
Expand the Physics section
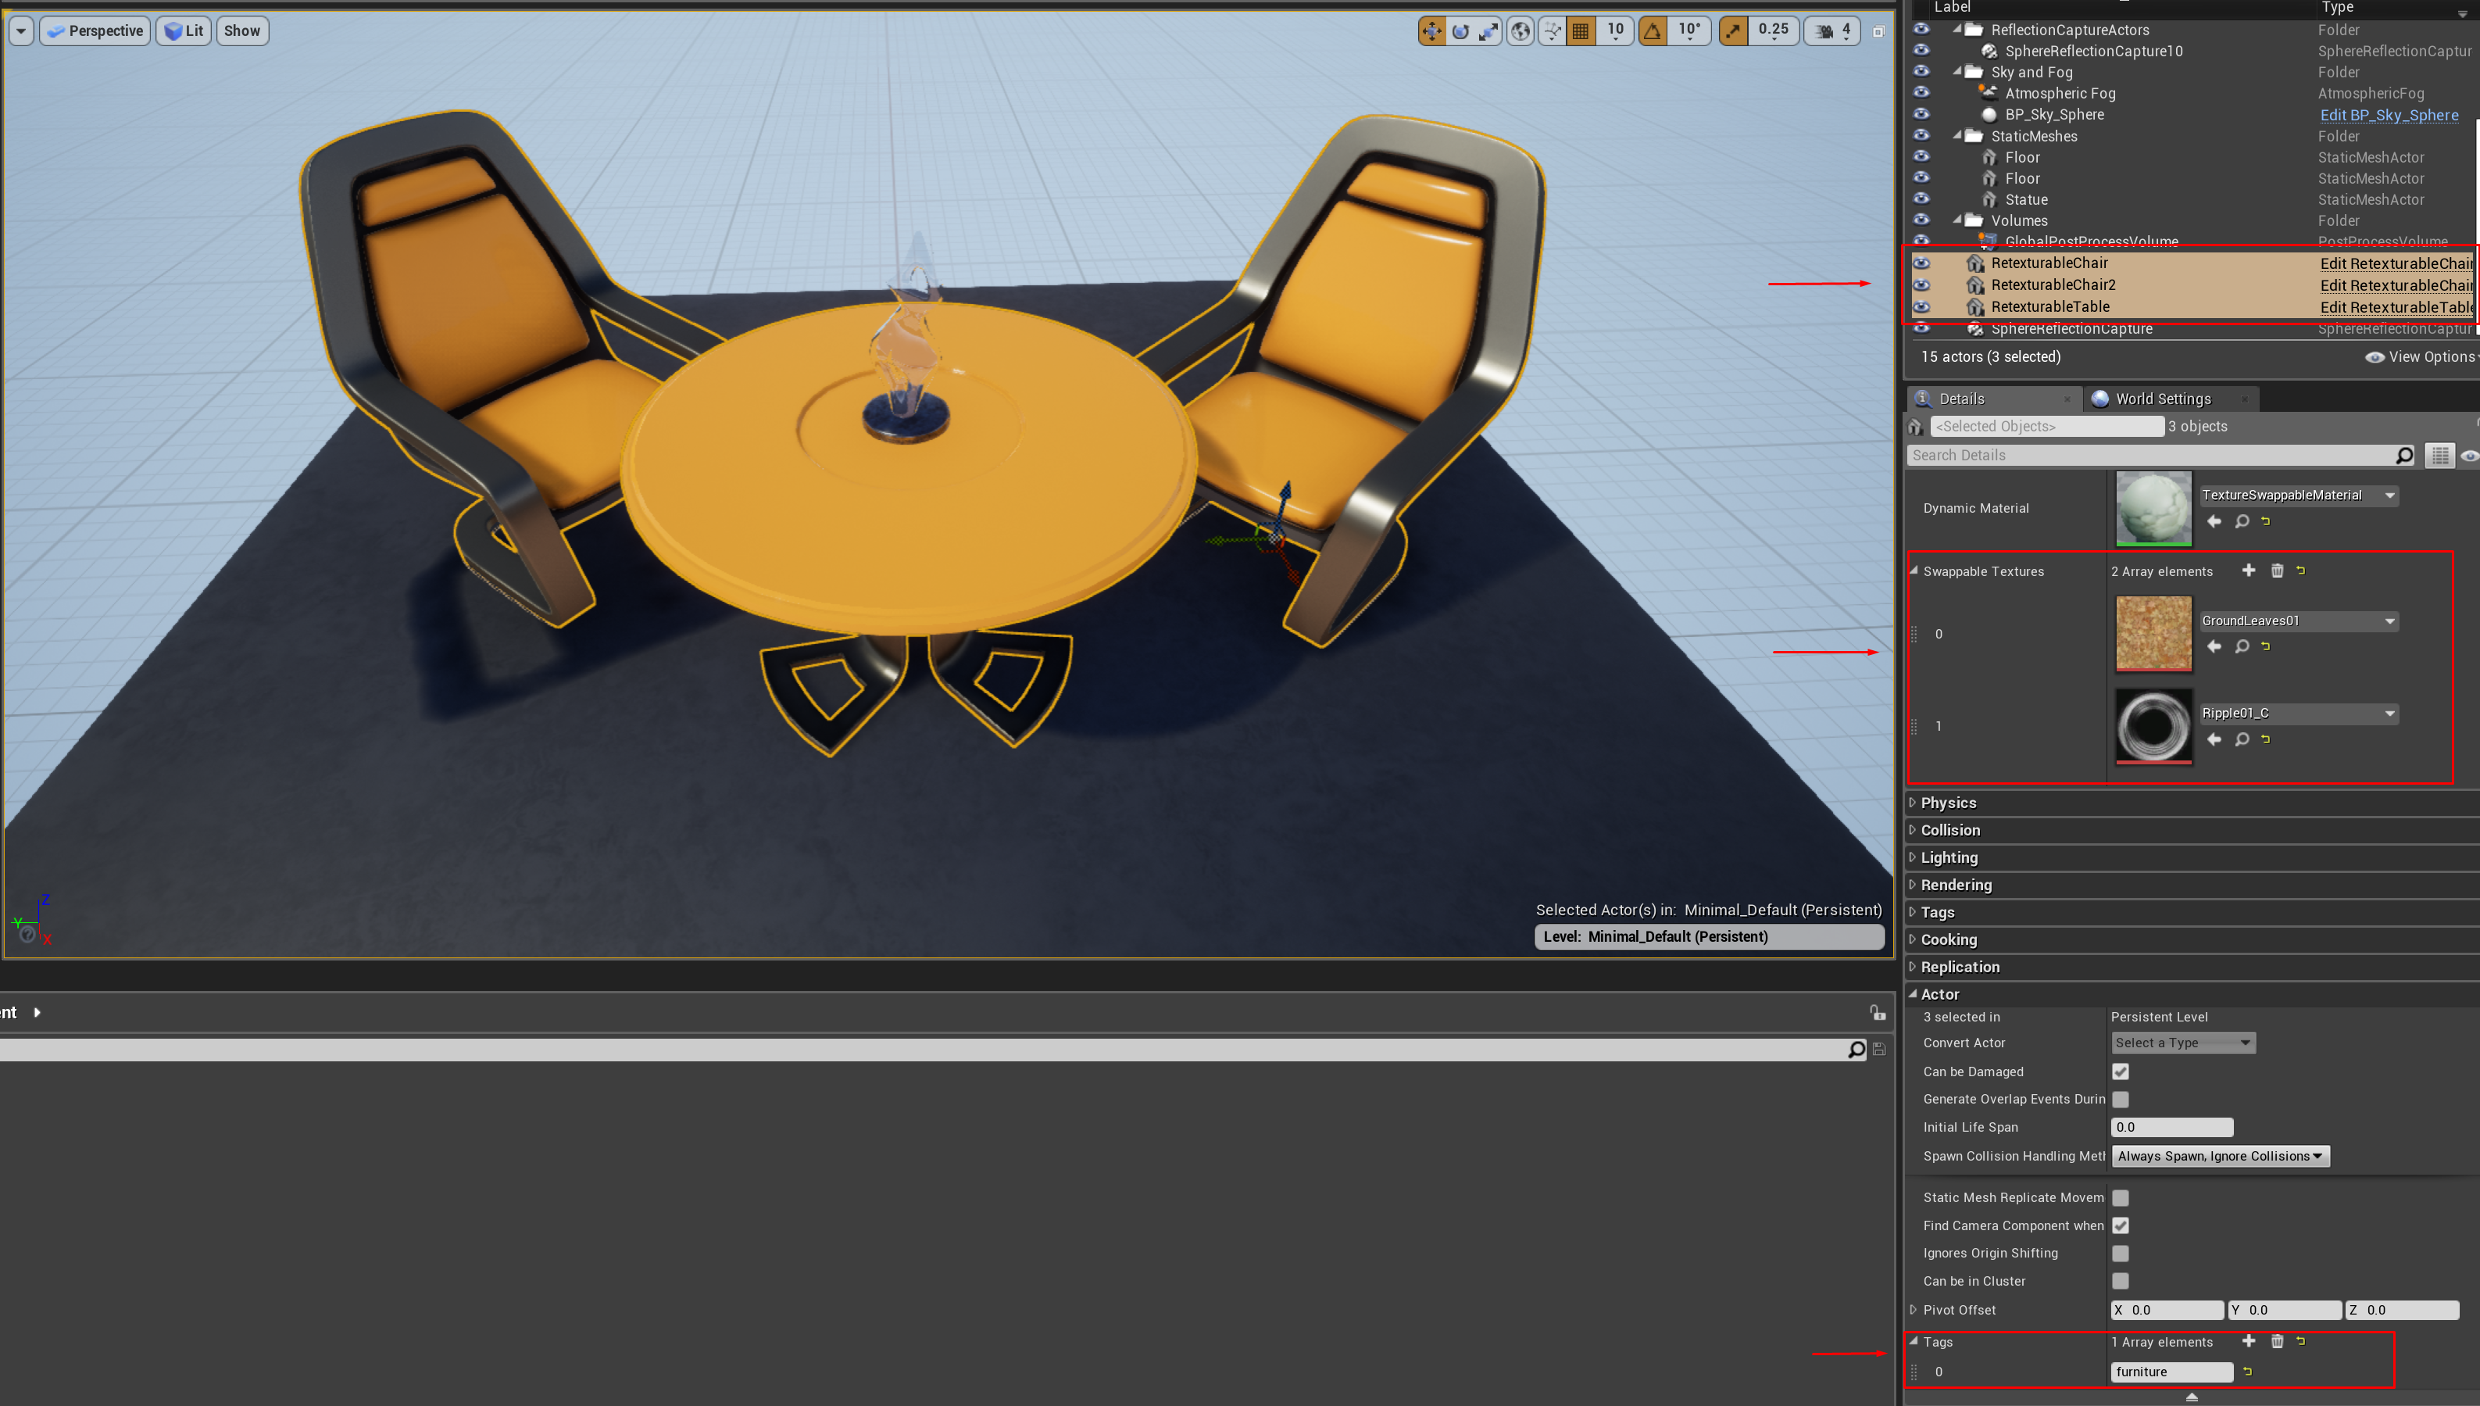[1948, 803]
